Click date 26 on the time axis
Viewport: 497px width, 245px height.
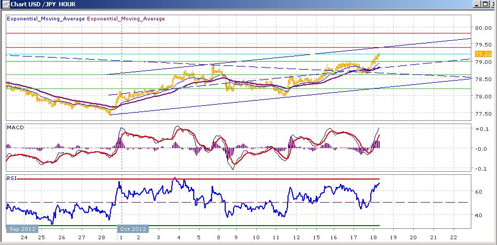tap(61, 237)
